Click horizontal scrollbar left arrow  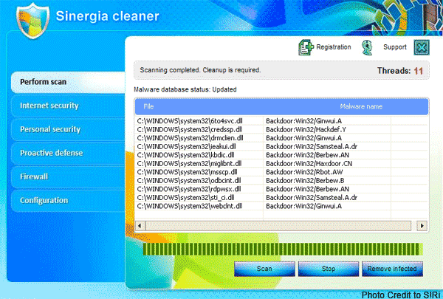pos(140,226)
